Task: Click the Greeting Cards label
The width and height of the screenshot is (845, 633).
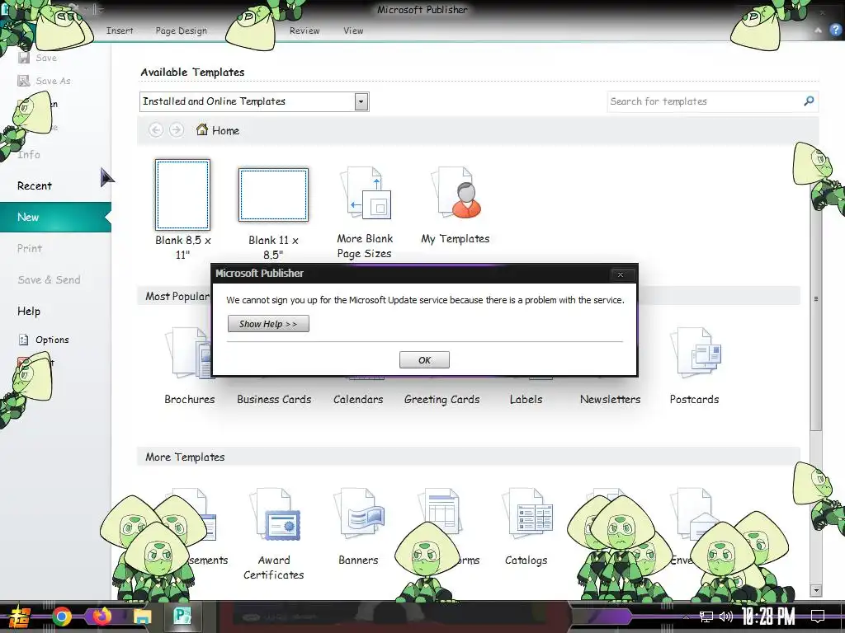Action: click(442, 400)
